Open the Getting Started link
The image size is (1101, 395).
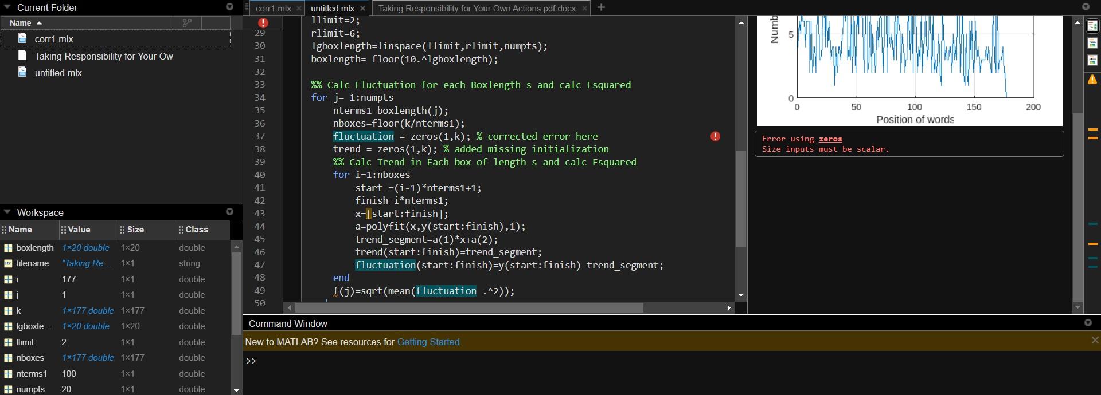click(430, 342)
